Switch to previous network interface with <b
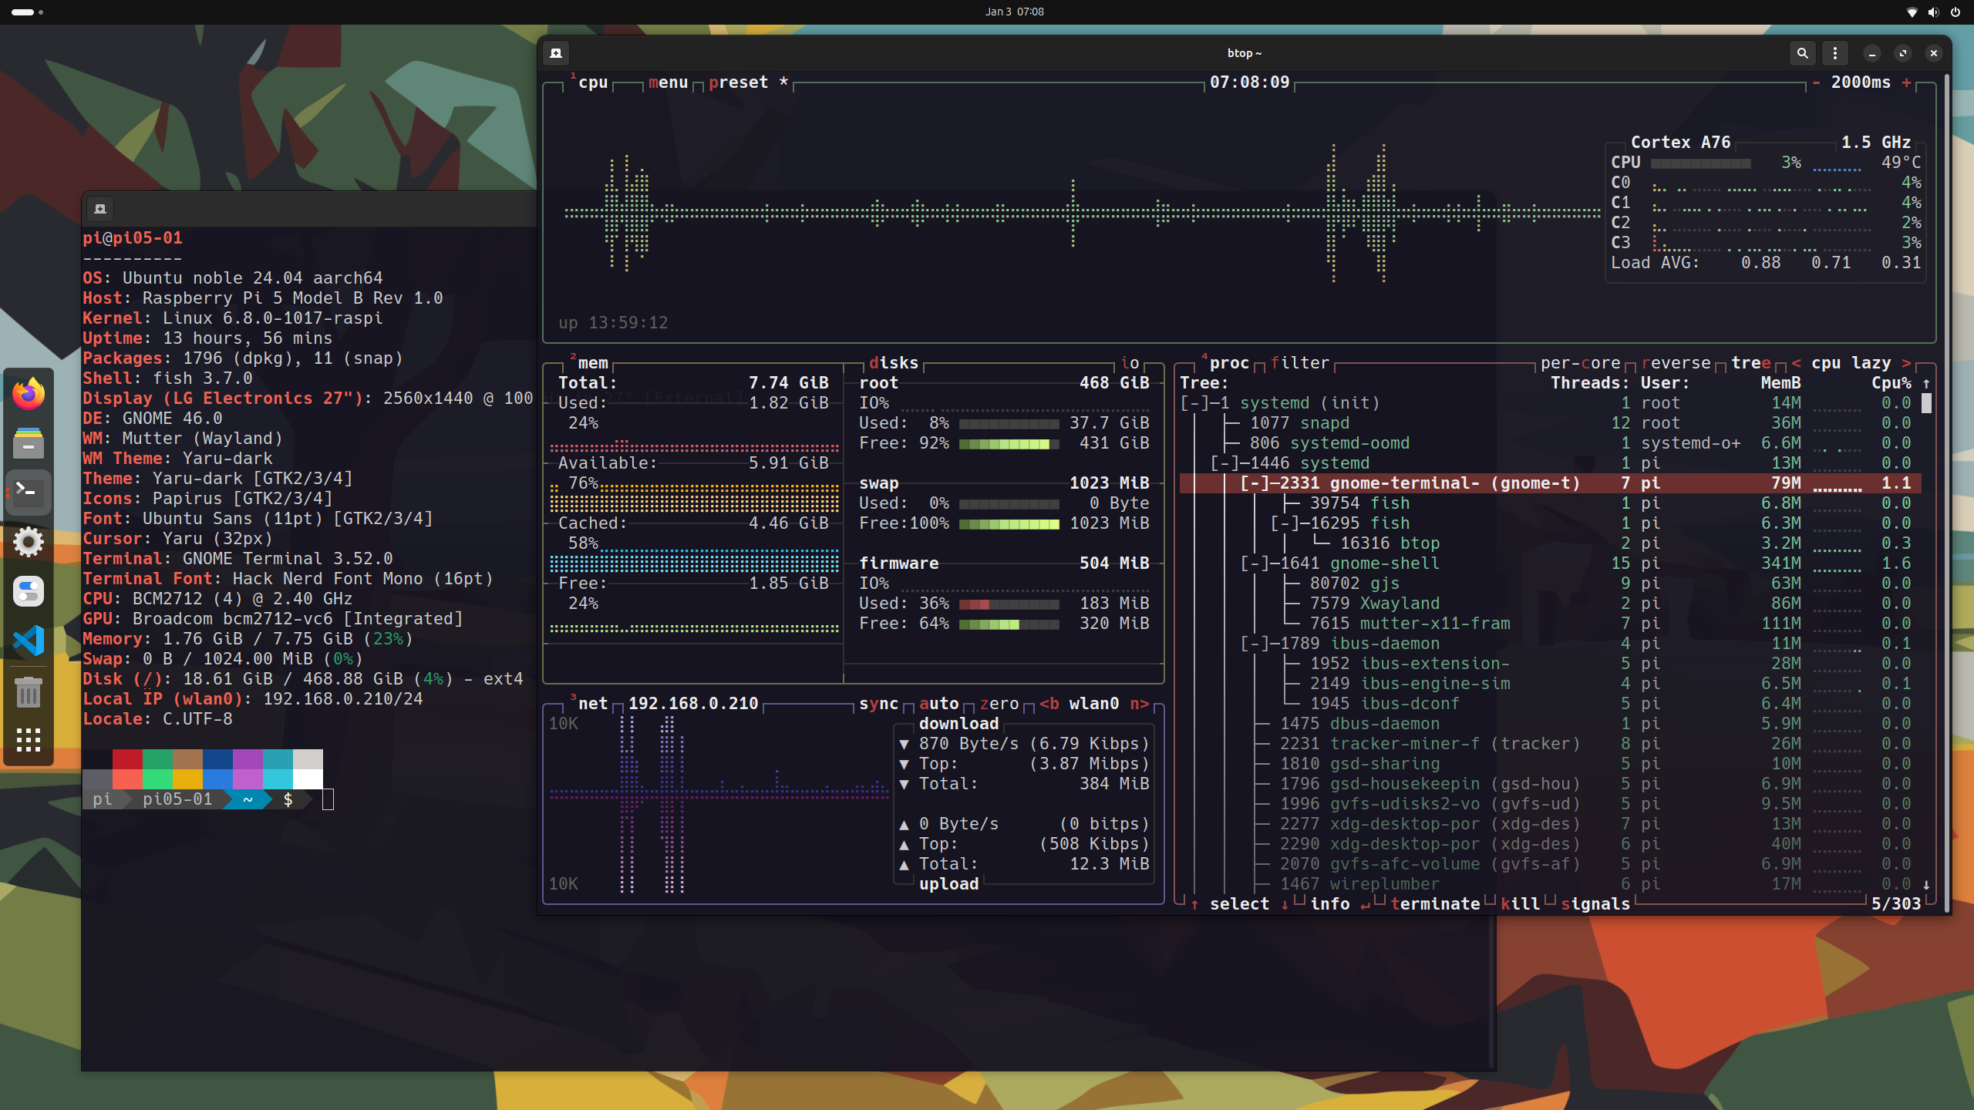This screenshot has width=1974, height=1110. (x=1049, y=704)
